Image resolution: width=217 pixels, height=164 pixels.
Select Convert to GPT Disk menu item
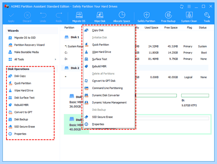point(109,81)
